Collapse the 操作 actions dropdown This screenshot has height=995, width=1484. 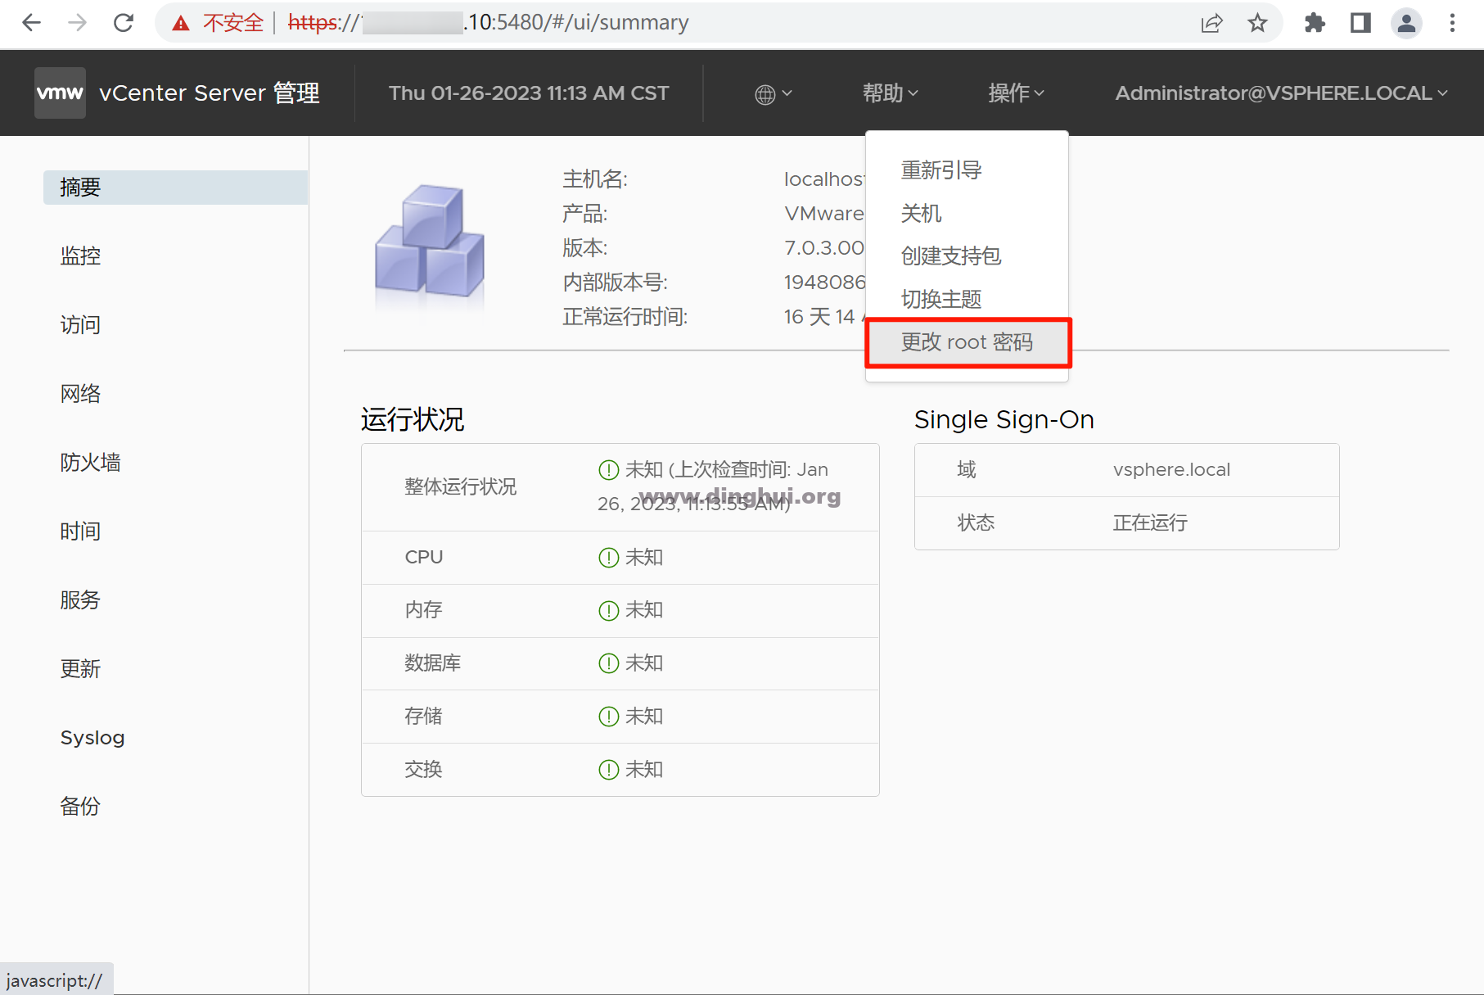[x=1016, y=93]
